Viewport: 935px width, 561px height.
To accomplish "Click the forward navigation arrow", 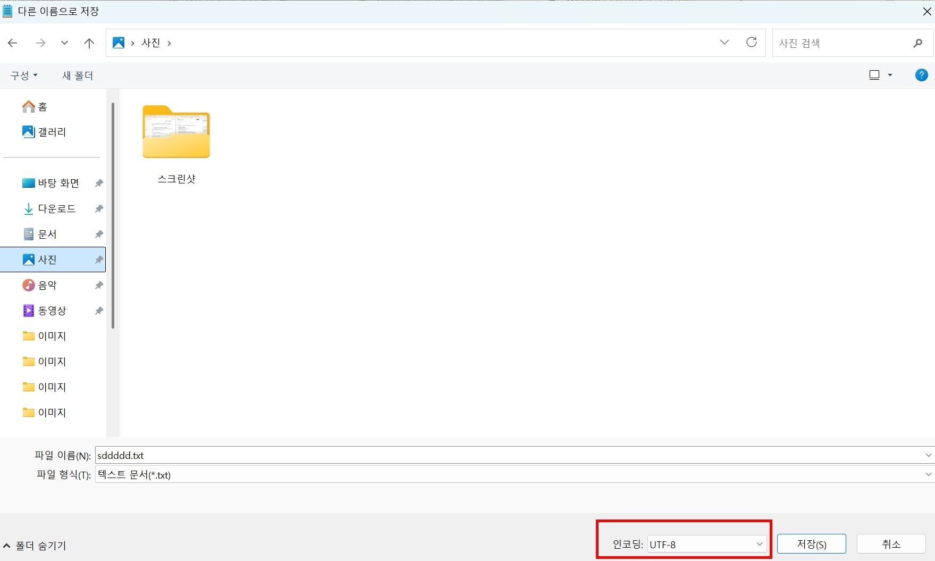I will (x=40, y=43).
